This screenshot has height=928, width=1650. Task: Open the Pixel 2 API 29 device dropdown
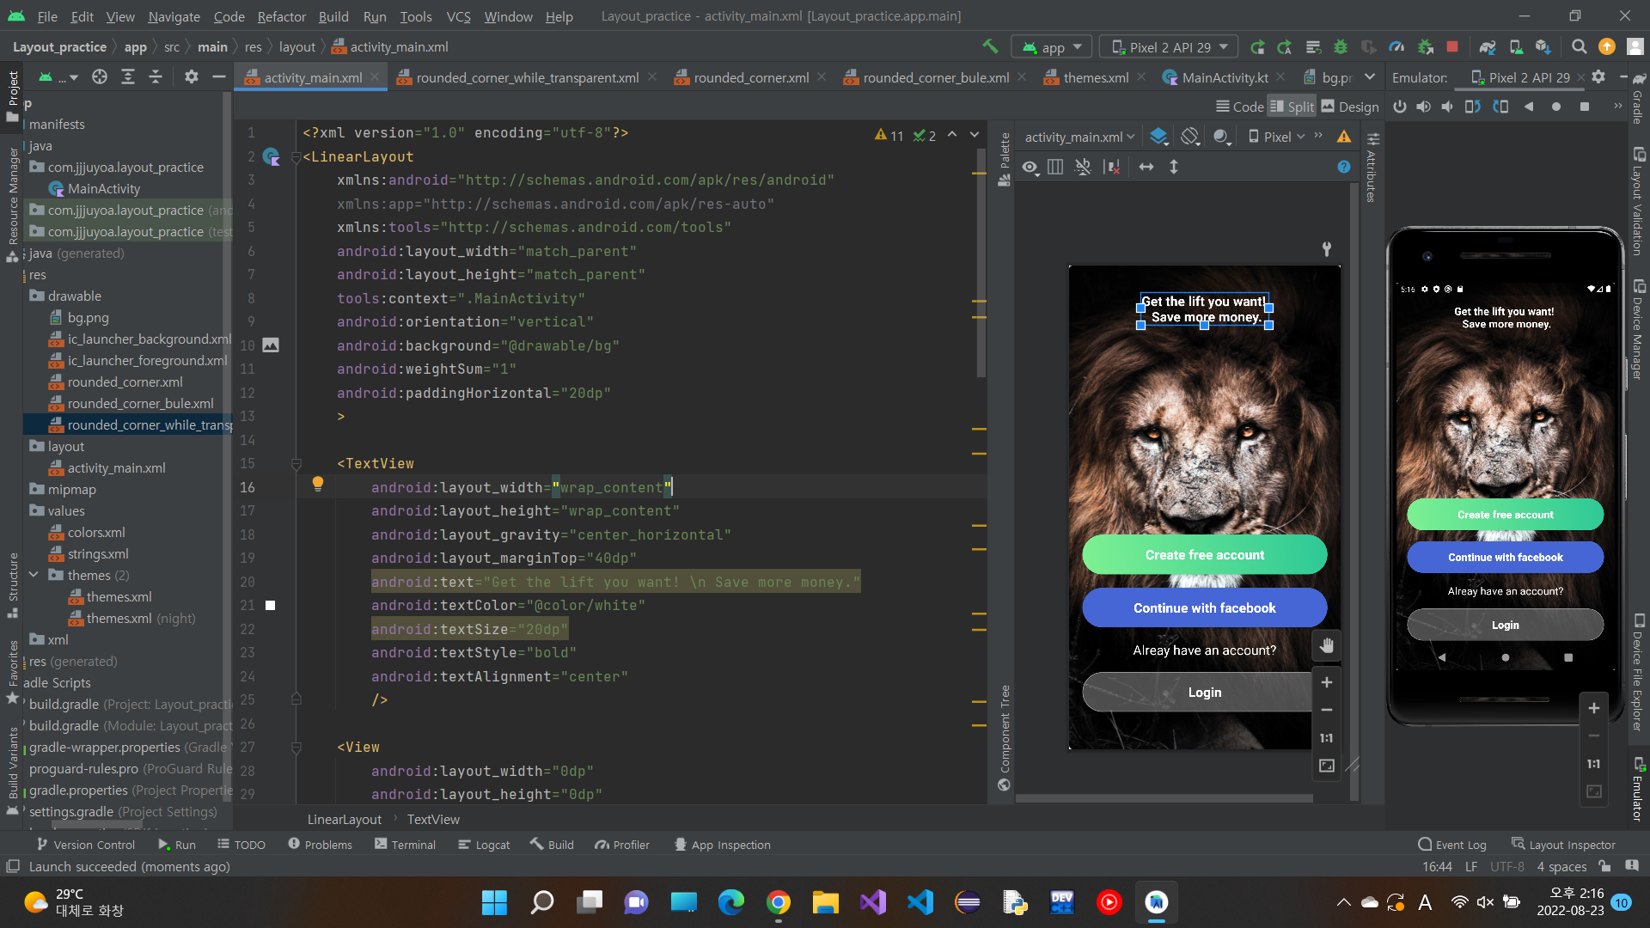coord(1169,47)
